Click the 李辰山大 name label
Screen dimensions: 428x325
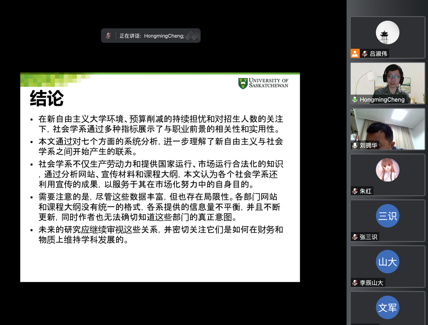371,283
